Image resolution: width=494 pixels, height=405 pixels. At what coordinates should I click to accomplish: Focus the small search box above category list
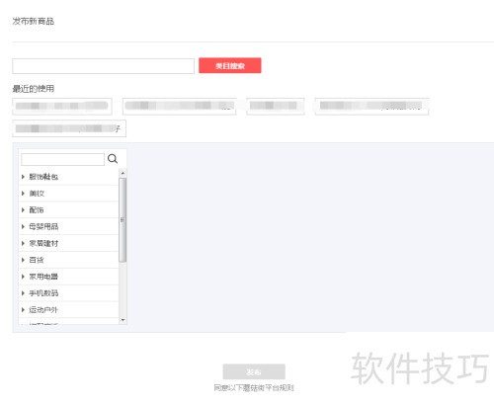[62, 159]
